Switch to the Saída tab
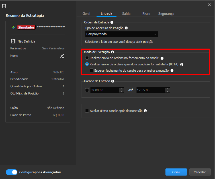 (x=126, y=14)
